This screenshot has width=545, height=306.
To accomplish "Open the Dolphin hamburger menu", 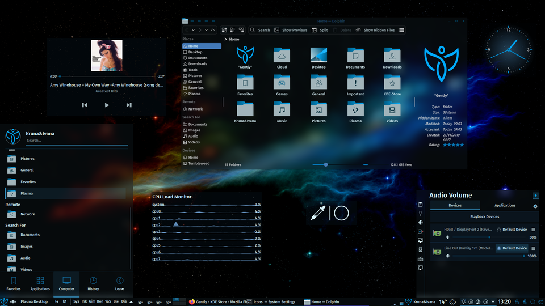I will (x=402, y=30).
